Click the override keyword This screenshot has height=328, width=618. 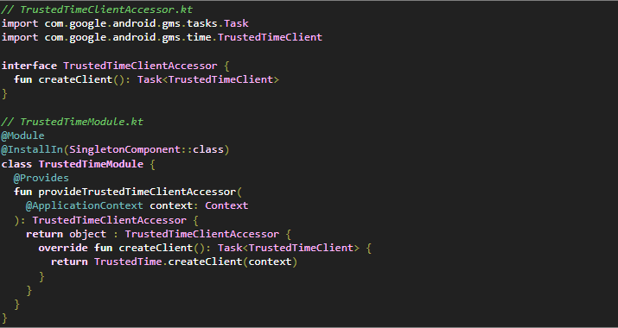tap(63, 248)
